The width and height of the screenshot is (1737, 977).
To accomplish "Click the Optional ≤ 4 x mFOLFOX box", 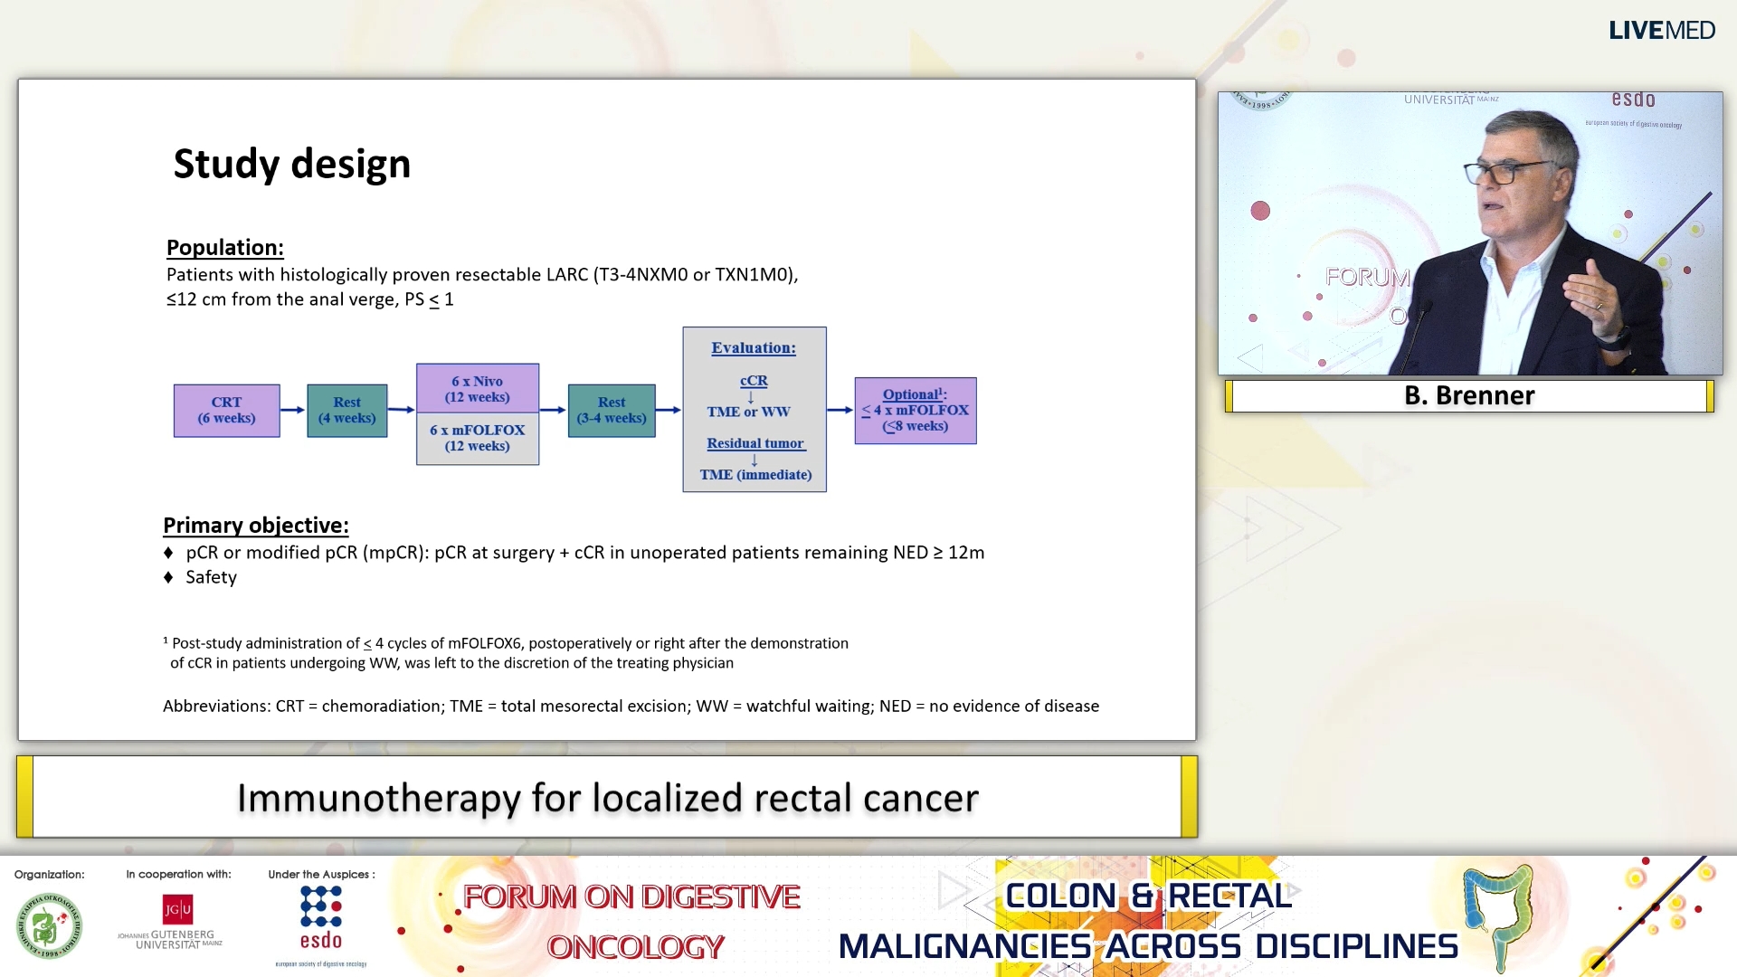I will point(916,411).
